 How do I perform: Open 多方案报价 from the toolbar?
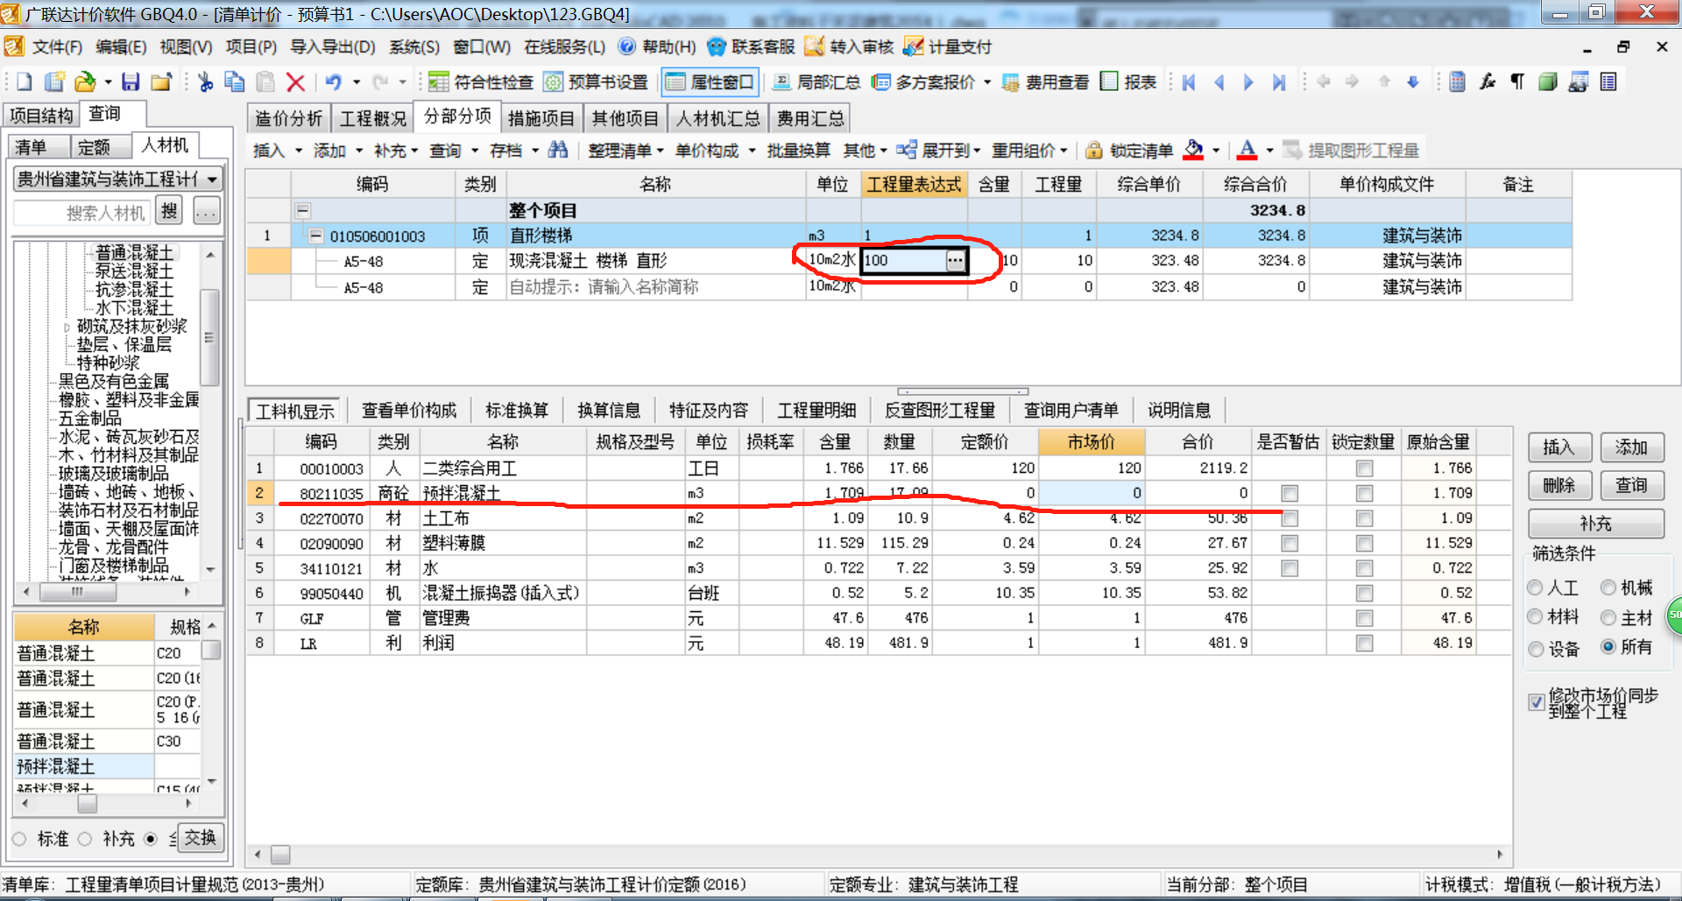pyautogui.click(x=923, y=82)
